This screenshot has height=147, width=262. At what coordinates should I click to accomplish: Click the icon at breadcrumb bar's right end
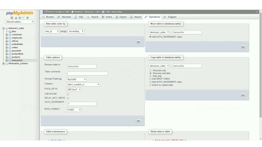coord(257,12)
